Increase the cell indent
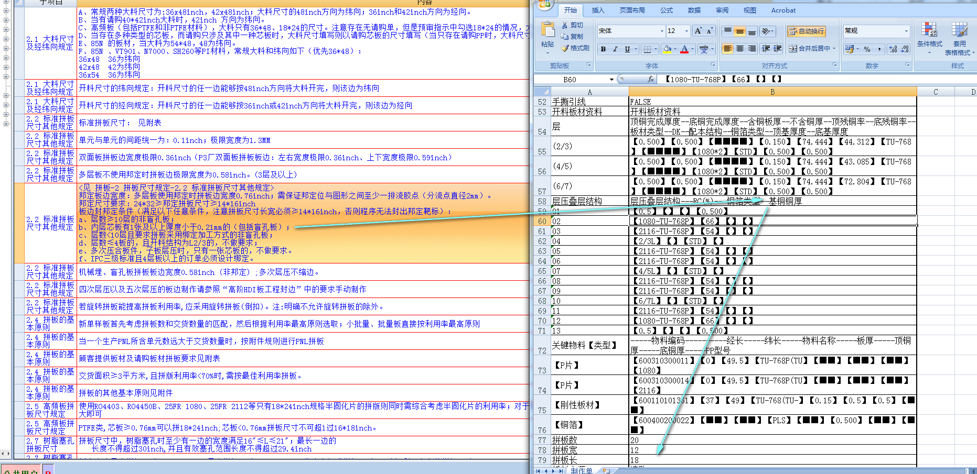This screenshot has height=474, width=977. (778, 49)
